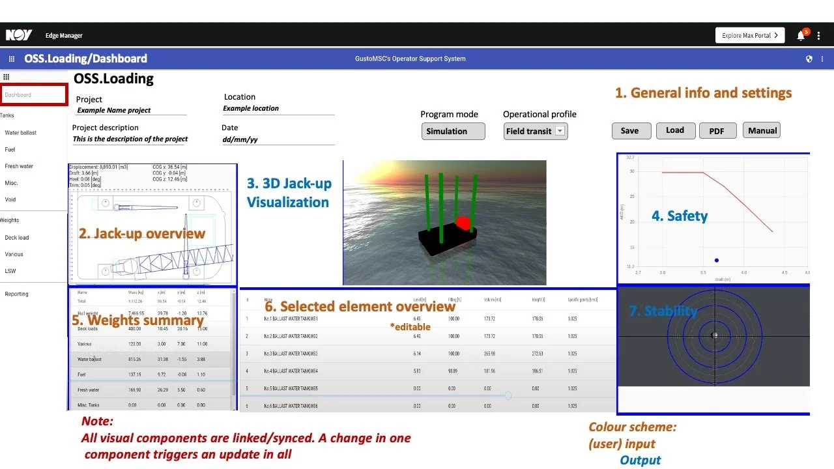
Task: Click the blue point on the safety chart
Action: tap(717, 260)
